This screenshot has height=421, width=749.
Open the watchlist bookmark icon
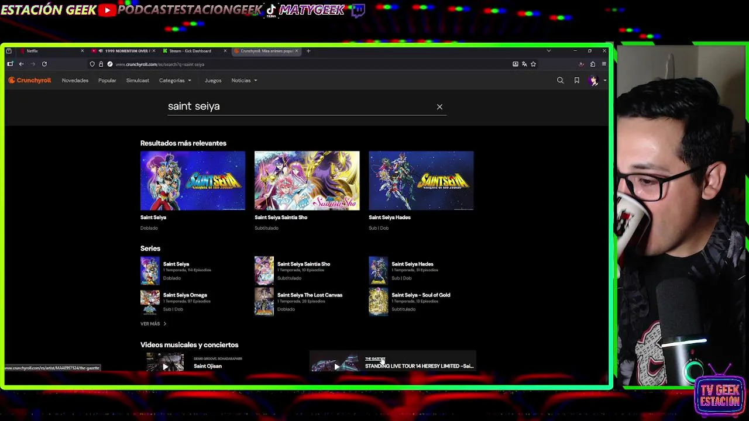[576, 80]
